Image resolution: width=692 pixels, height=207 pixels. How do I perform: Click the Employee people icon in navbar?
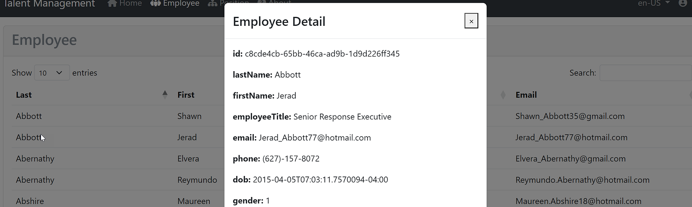155,3
